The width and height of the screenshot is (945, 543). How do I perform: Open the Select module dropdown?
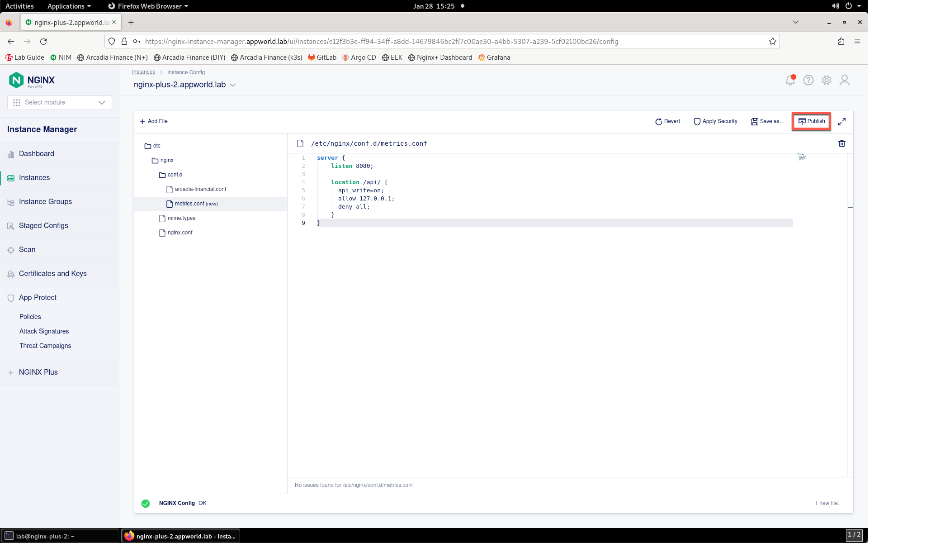pos(60,102)
